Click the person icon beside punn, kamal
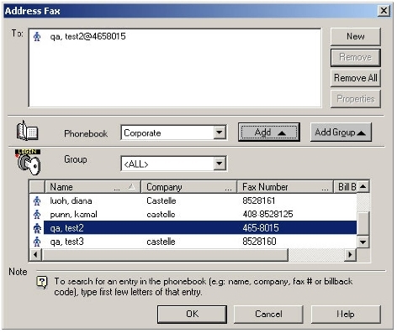This screenshot has width=397, height=333. pos(37,215)
